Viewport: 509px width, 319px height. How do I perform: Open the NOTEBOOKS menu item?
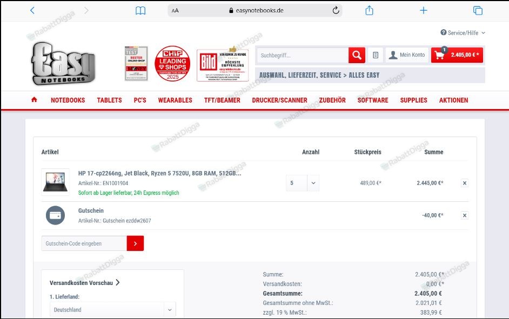[x=68, y=100]
